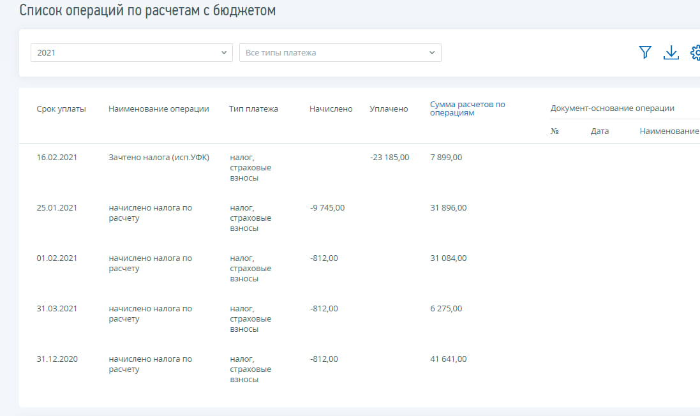Click the "Уплачено" column header
This screenshot has width=700, height=416.
coord(389,109)
